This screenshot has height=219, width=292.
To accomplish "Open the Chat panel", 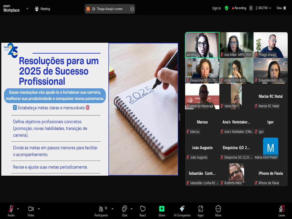I will coord(125,211).
